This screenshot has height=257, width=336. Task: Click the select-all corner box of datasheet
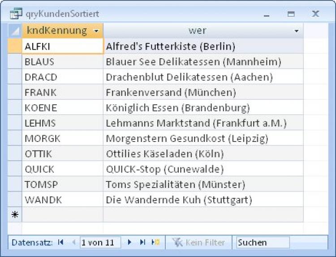(15, 30)
